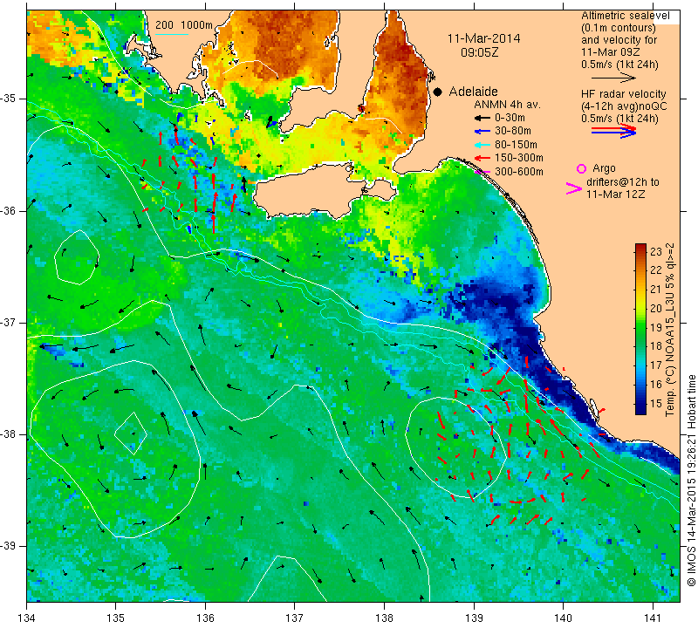Click the © IMOS Hobart time credit text
The height and width of the screenshot is (628, 698).
tap(691, 481)
